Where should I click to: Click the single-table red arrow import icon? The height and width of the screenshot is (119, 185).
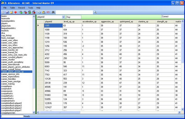pyautogui.click(x=25, y=12)
